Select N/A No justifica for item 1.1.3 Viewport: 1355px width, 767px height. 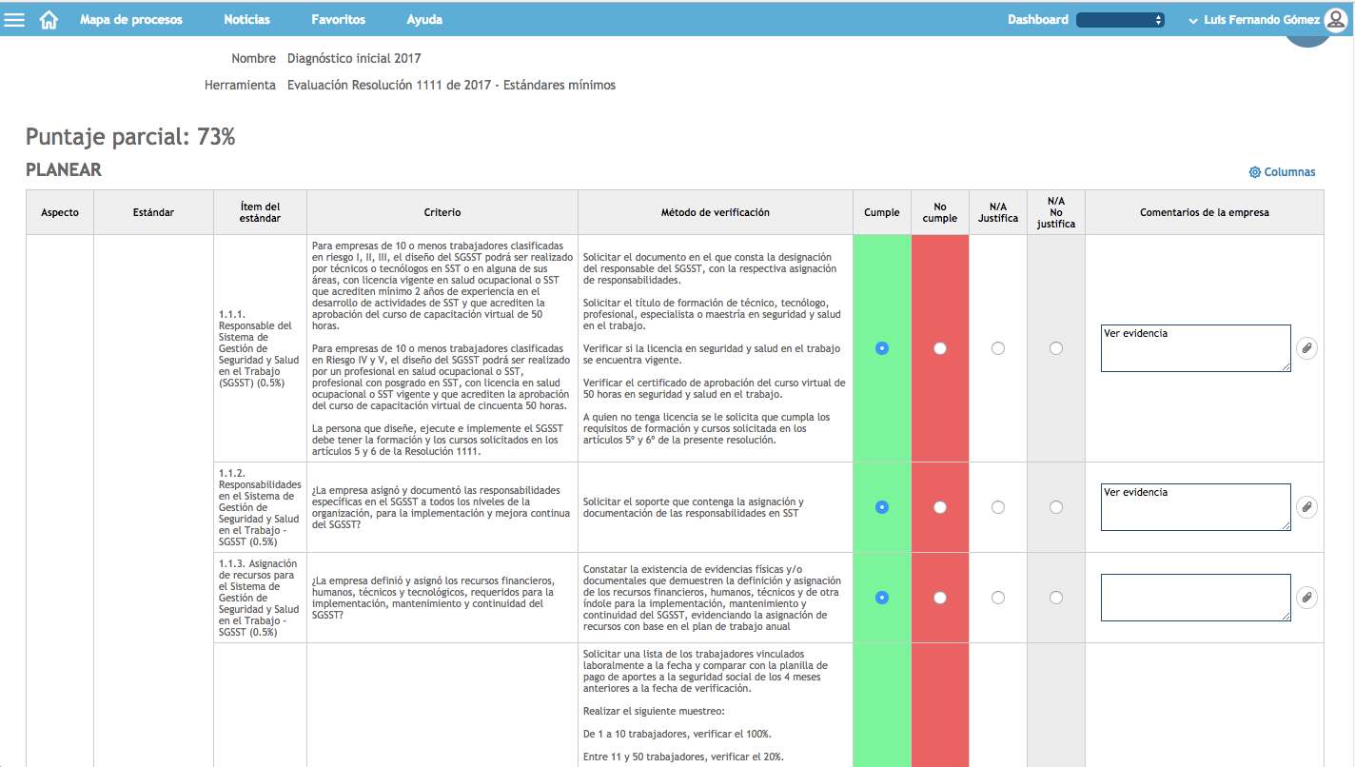tap(1056, 598)
